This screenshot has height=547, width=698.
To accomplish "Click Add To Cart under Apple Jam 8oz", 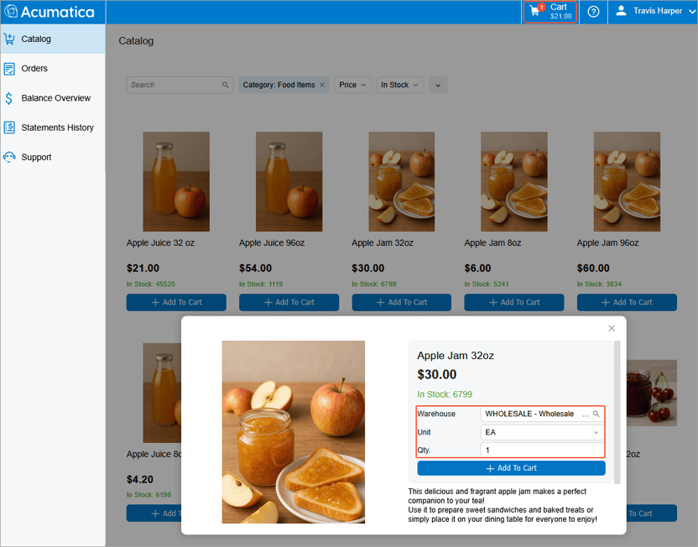I will (x=513, y=302).
